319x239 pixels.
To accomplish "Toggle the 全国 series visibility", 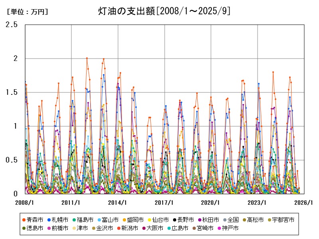I will (226, 219).
